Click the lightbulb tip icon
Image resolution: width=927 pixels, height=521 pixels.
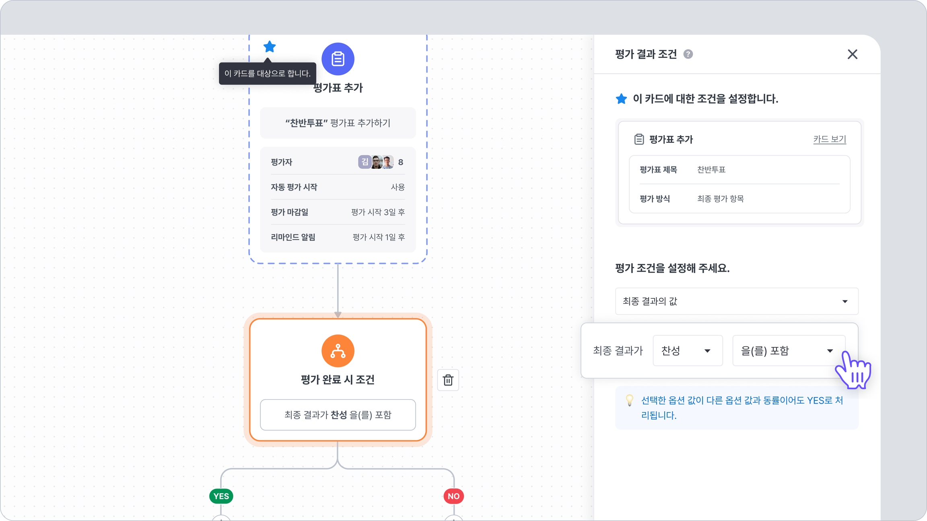[x=630, y=400]
